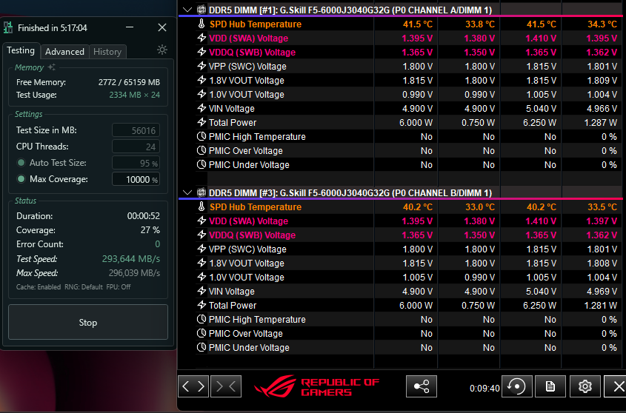Select DIMM #3 PMIC High Temperature label
This screenshot has height=413, width=626.
(257, 319)
